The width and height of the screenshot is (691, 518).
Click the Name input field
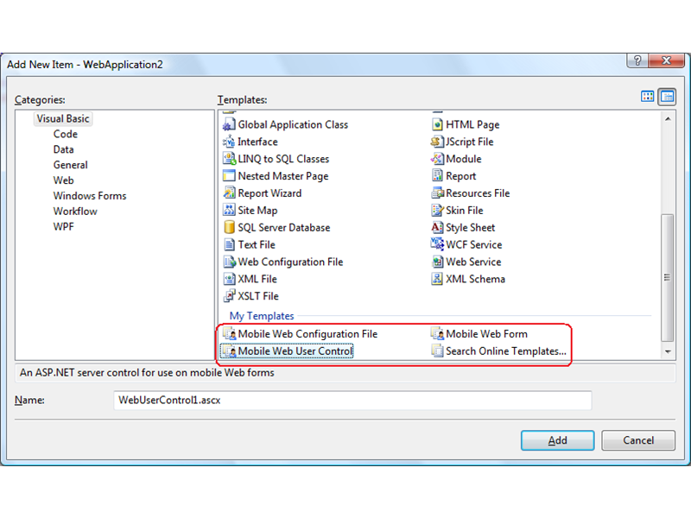[x=352, y=401]
